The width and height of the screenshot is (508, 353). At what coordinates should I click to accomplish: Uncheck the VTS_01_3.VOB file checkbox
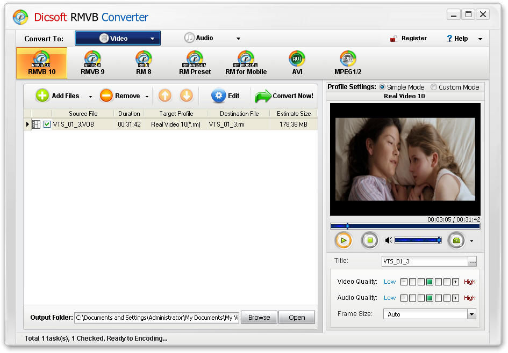point(47,124)
